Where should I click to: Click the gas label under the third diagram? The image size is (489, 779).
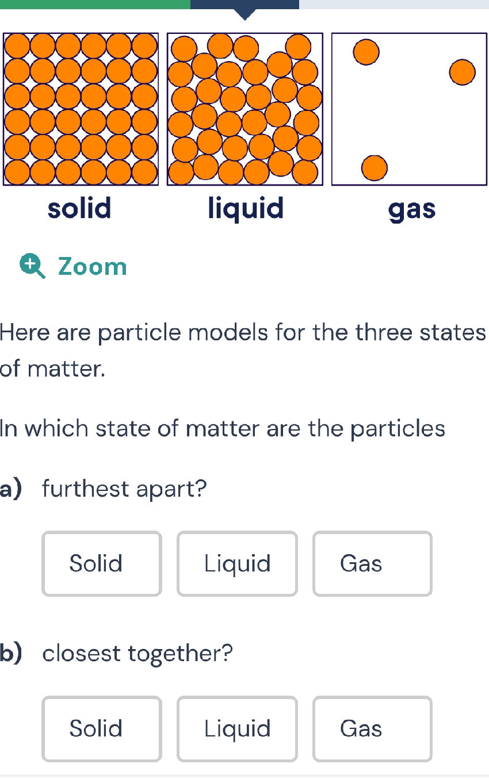coord(412,209)
